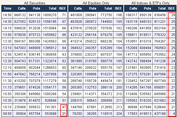This screenshot has width=177, height=117.
Task: Click the 'All Equities Only' table title
Action: point(96,3)
